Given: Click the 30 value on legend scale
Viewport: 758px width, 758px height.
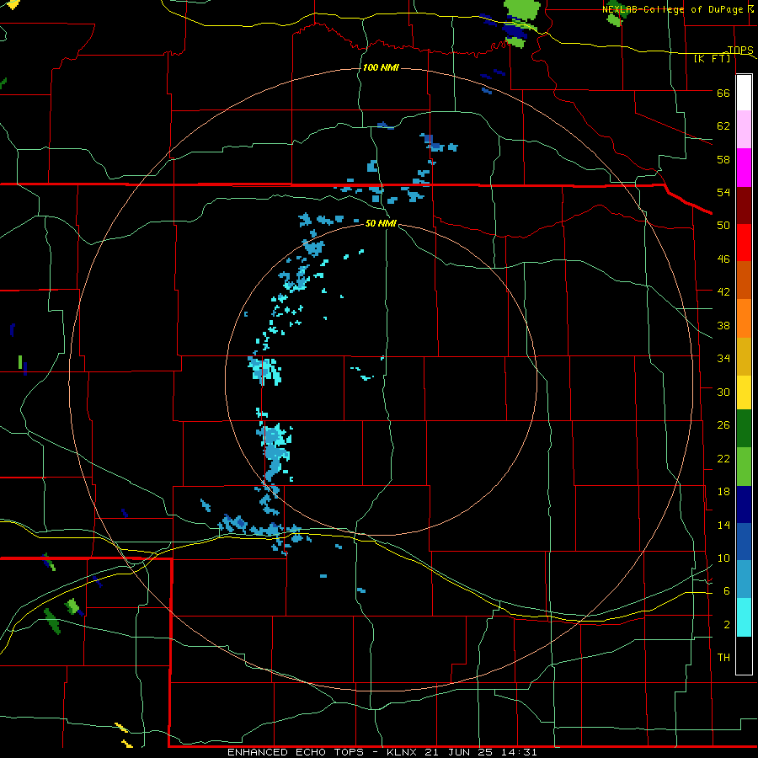Looking at the screenshot, I should tap(723, 392).
